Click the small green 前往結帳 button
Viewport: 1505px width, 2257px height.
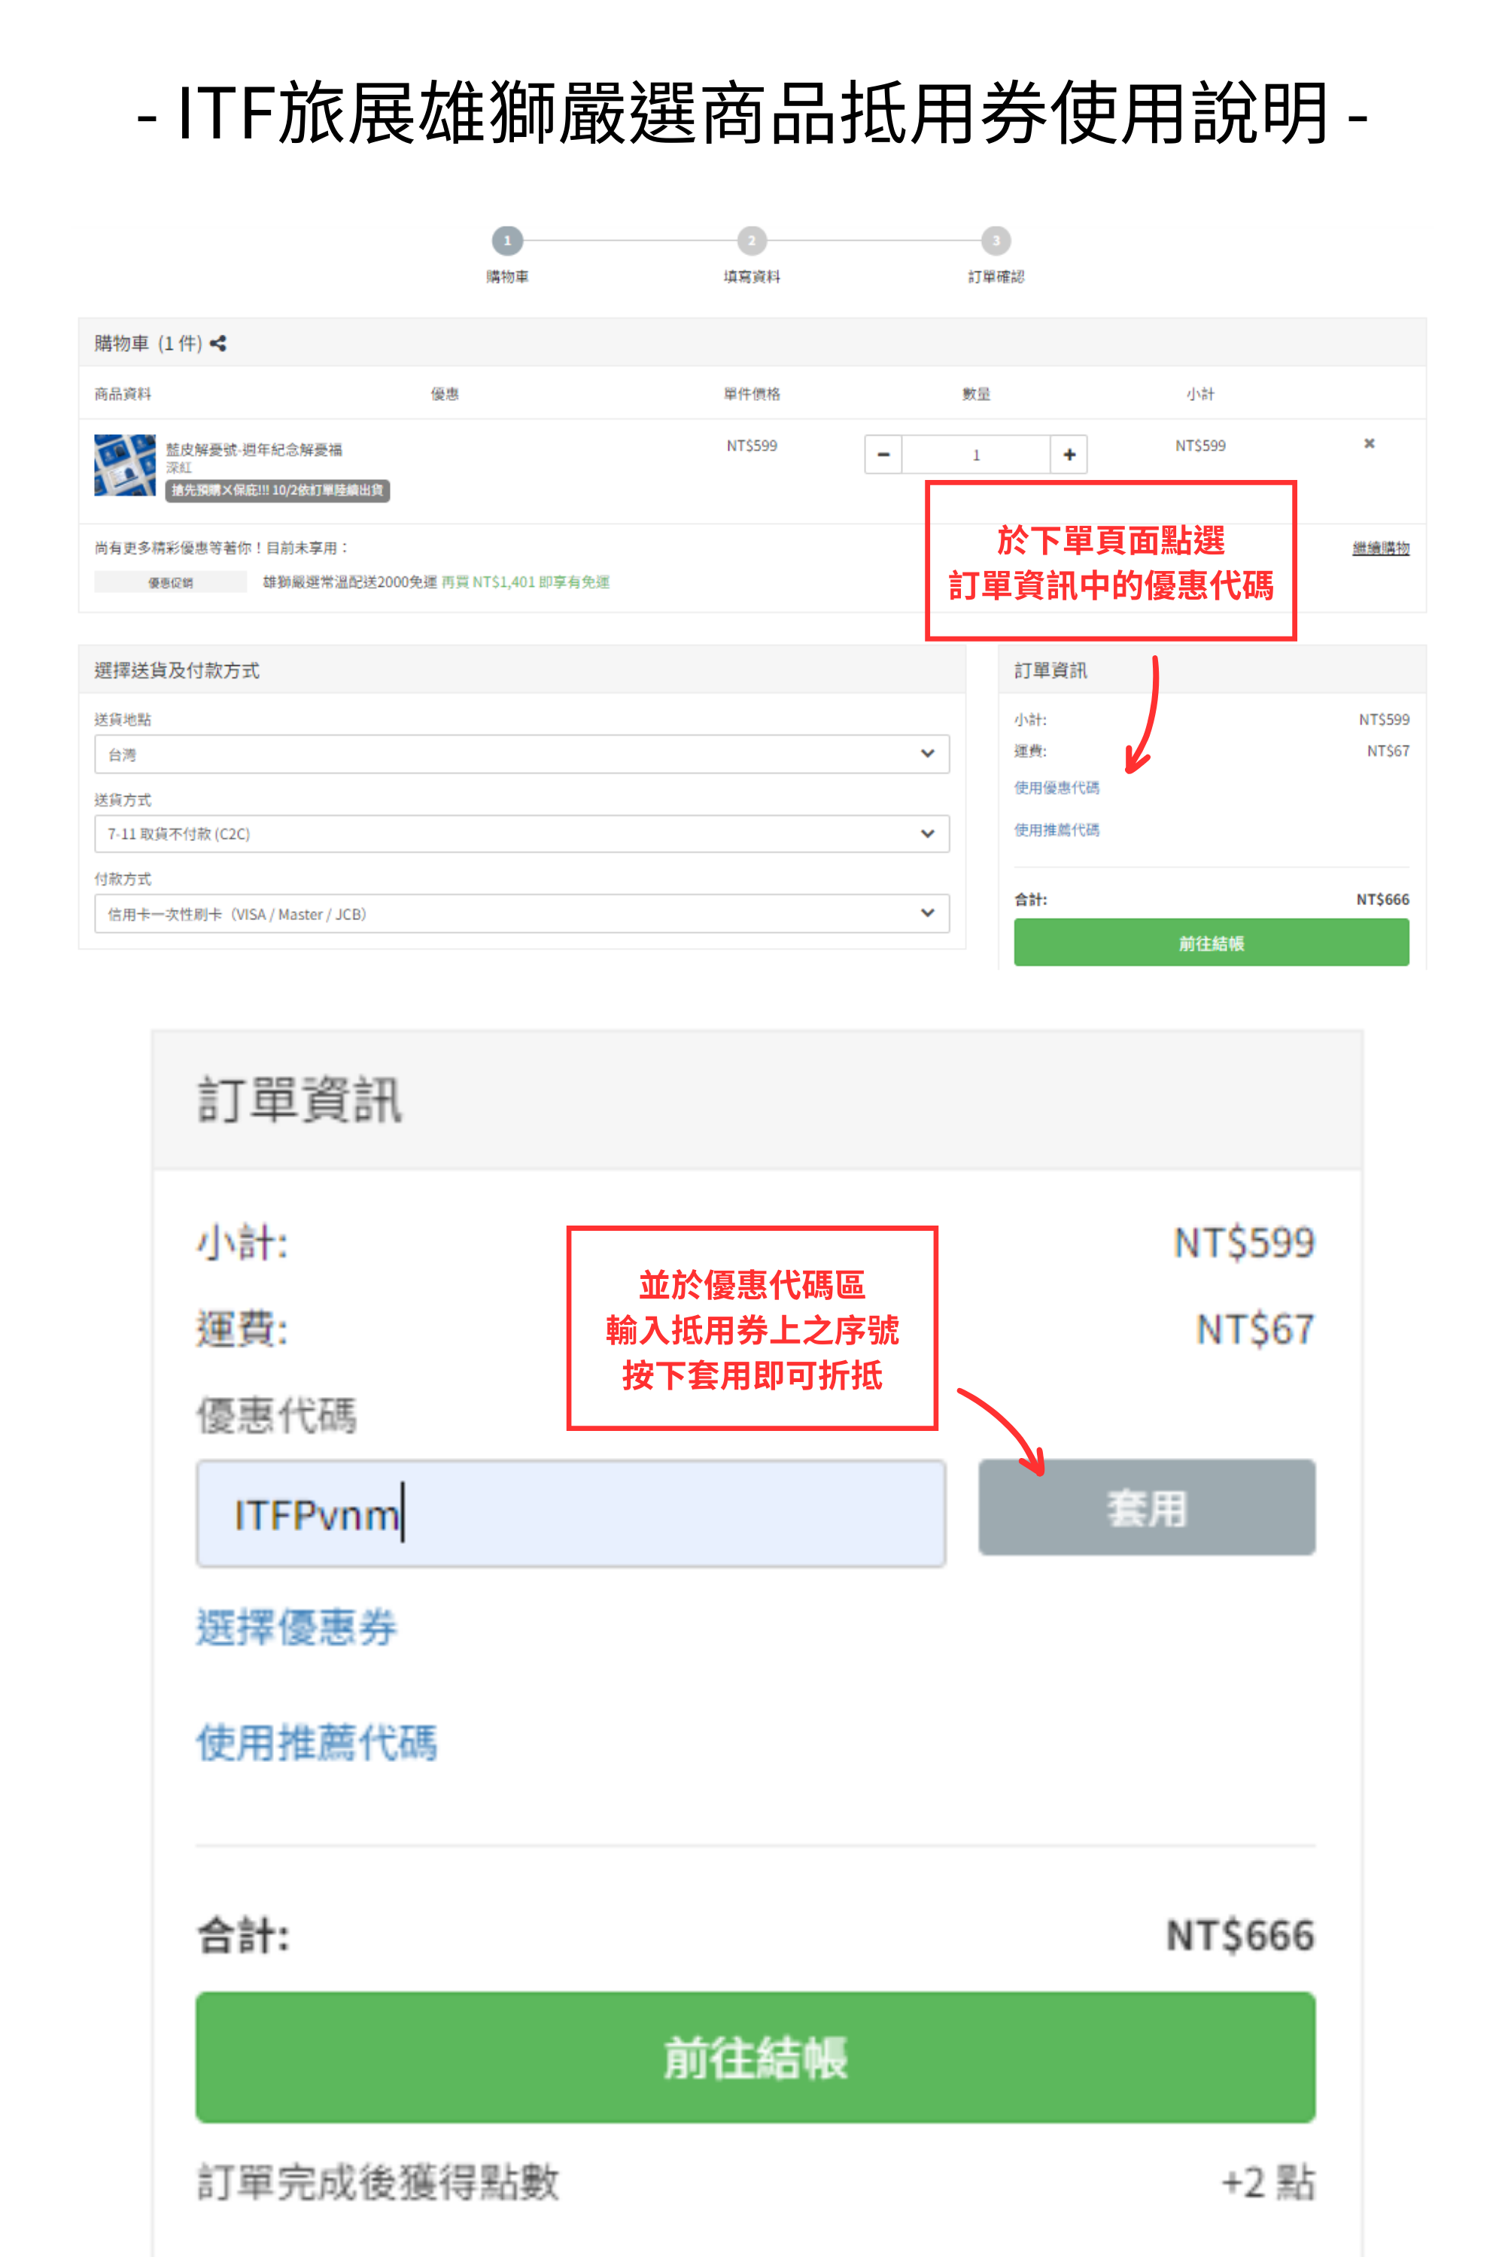point(1212,943)
